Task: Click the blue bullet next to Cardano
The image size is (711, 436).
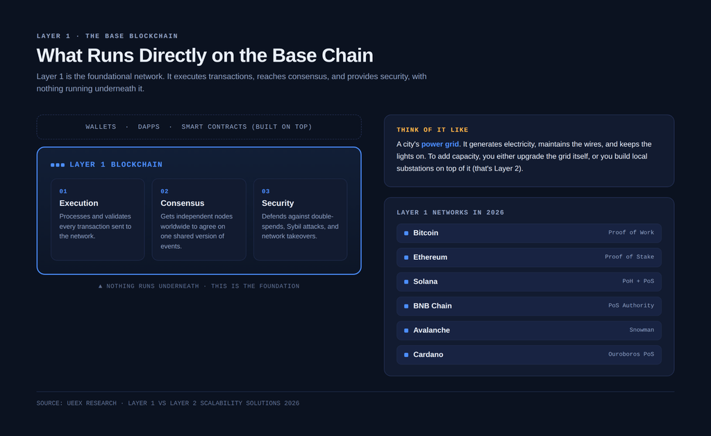Action: [x=406, y=355]
